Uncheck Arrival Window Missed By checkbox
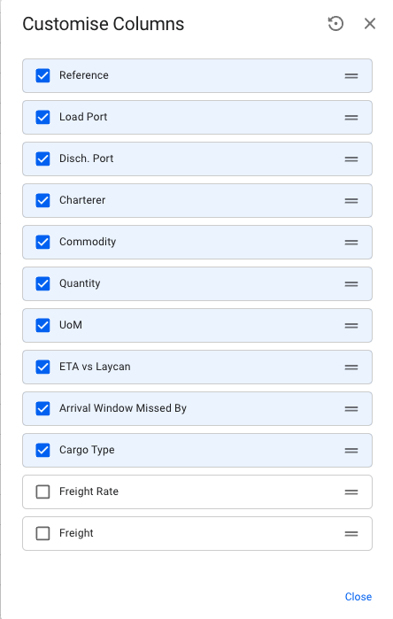The image size is (393, 619). tap(42, 408)
